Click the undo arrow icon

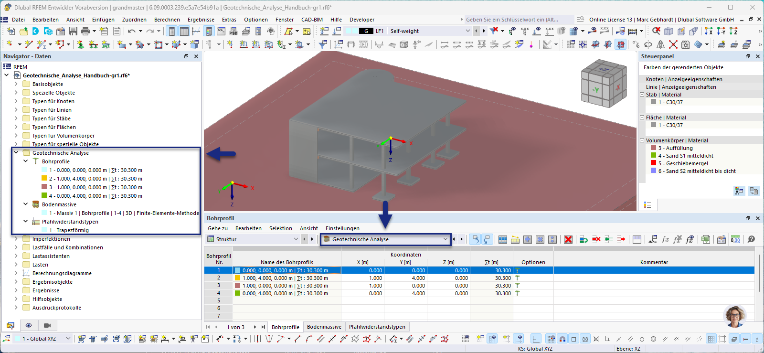pyautogui.click(x=131, y=31)
